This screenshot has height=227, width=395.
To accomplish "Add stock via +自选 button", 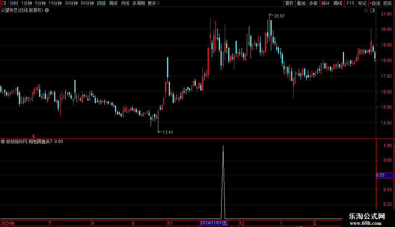I will click(375, 3).
